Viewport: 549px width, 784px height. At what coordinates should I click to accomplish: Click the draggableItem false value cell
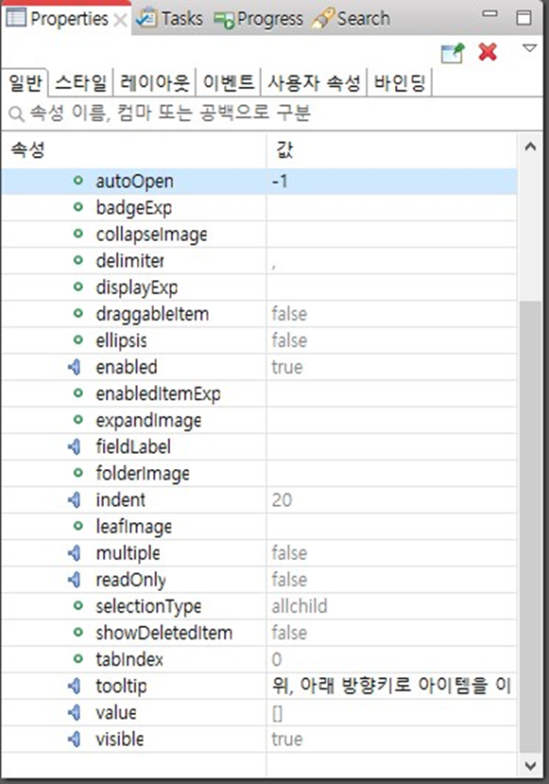(391, 314)
